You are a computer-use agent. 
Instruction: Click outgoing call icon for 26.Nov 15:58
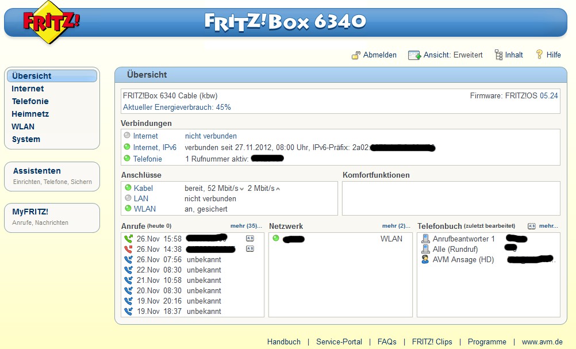128,239
